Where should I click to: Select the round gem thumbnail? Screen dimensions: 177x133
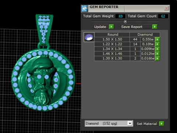(89, 37)
